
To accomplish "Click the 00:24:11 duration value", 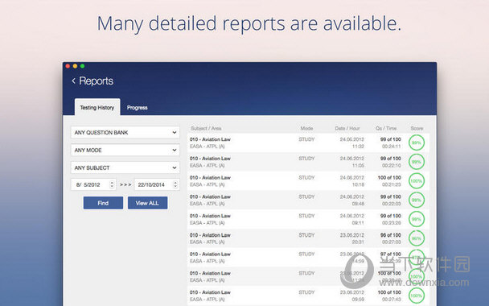I will pos(392,146).
